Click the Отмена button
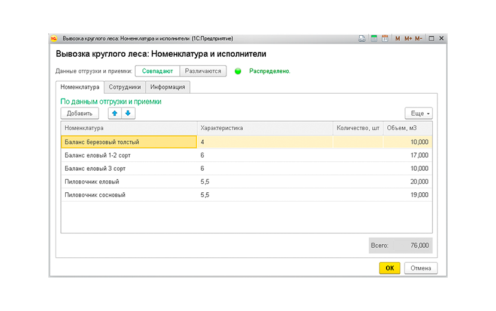This screenshot has height=311, width=496. [421, 268]
